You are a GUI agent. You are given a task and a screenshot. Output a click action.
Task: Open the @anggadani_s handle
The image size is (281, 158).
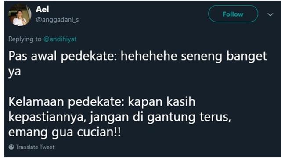pos(57,20)
